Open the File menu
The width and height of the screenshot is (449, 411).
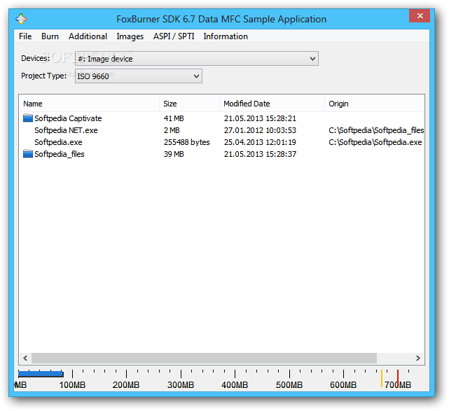(x=25, y=36)
